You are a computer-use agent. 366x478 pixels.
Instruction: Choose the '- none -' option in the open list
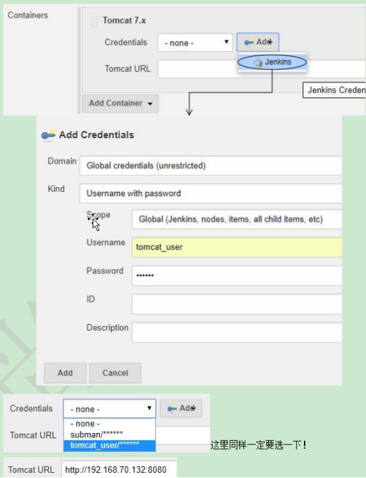(x=110, y=424)
